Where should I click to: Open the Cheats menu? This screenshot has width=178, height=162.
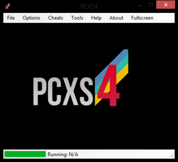pyautogui.click(x=56, y=18)
